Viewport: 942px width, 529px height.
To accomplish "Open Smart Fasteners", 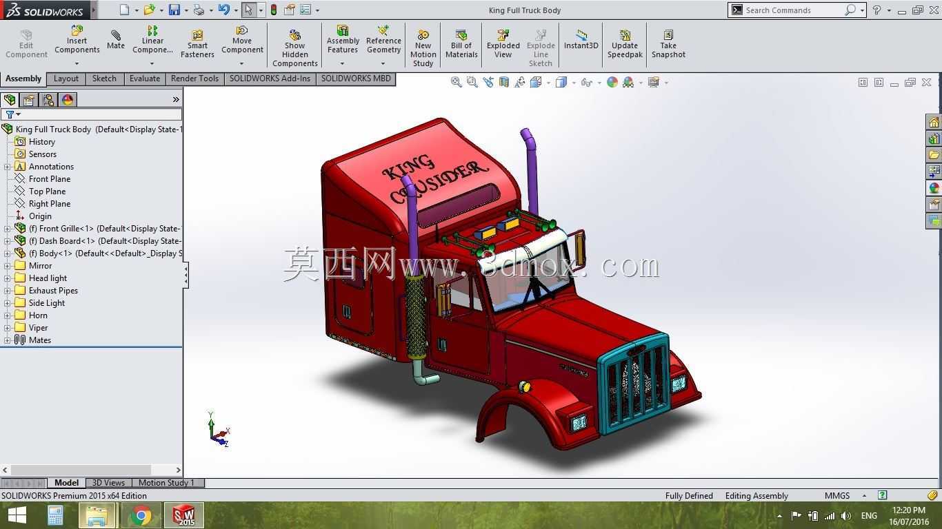I will point(197,45).
